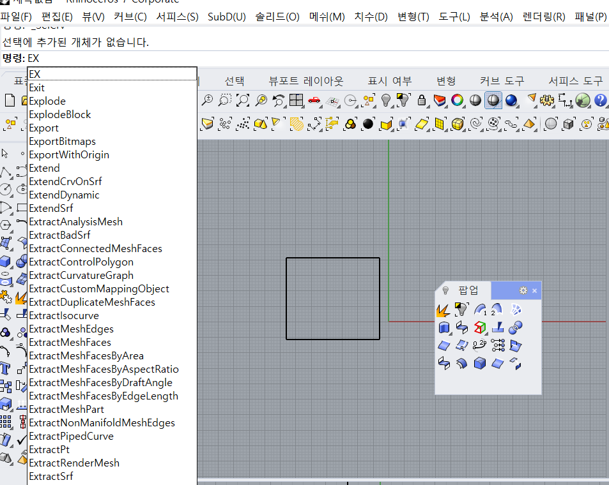609x485 pixels.
Task: Select the 팝업 tab in floating toolbar
Action: coord(468,290)
